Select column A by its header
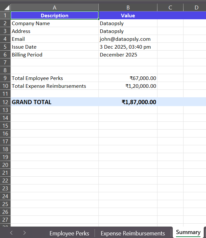The width and height of the screenshot is (206, 238). tap(54, 8)
